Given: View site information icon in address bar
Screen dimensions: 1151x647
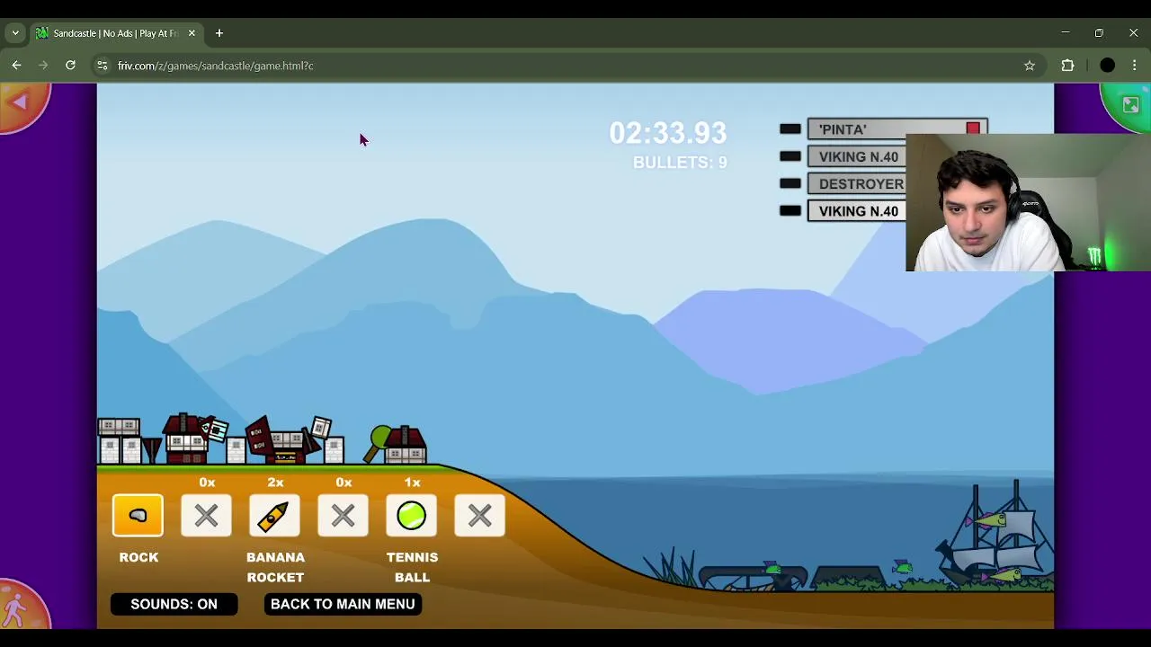Looking at the screenshot, I should (x=102, y=66).
